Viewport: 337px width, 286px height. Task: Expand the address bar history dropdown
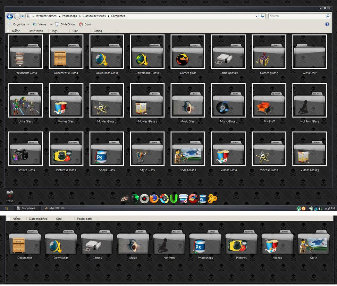click(256, 16)
